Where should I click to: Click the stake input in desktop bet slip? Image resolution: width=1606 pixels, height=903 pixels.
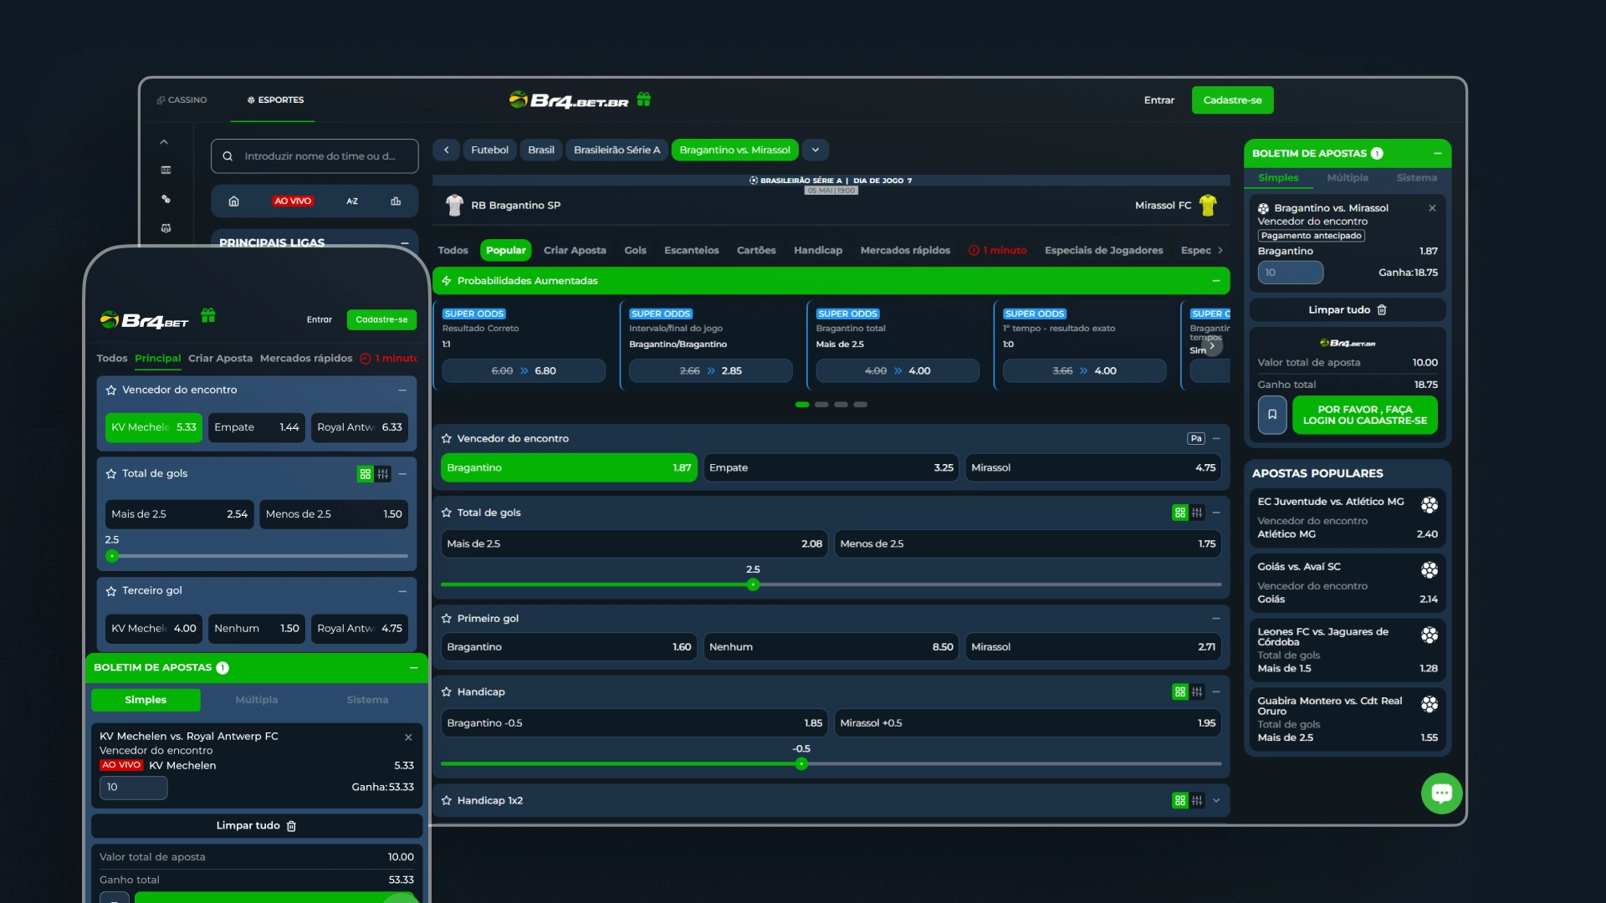(1290, 273)
